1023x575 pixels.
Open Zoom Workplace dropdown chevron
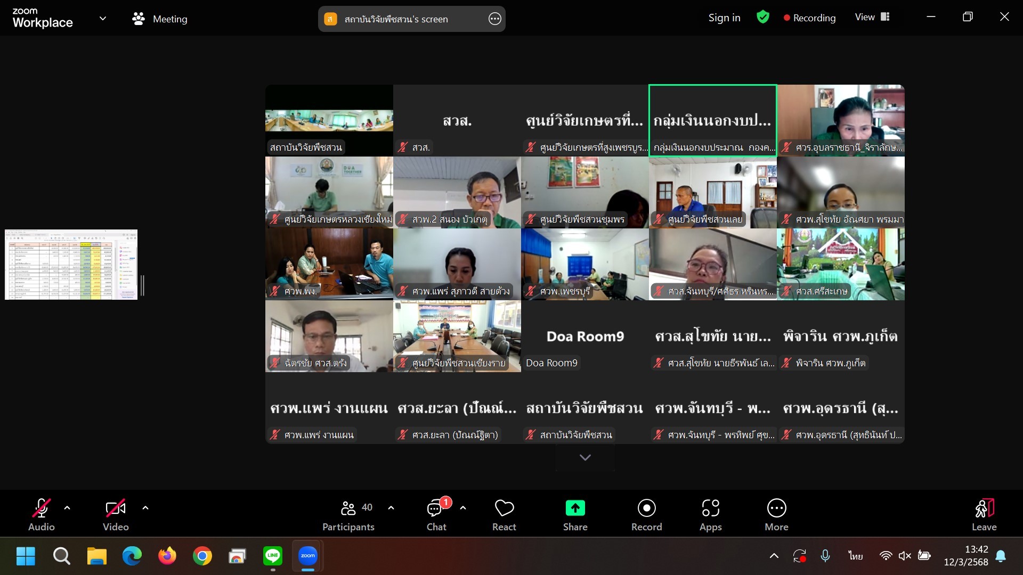click(x=103, y=19)
